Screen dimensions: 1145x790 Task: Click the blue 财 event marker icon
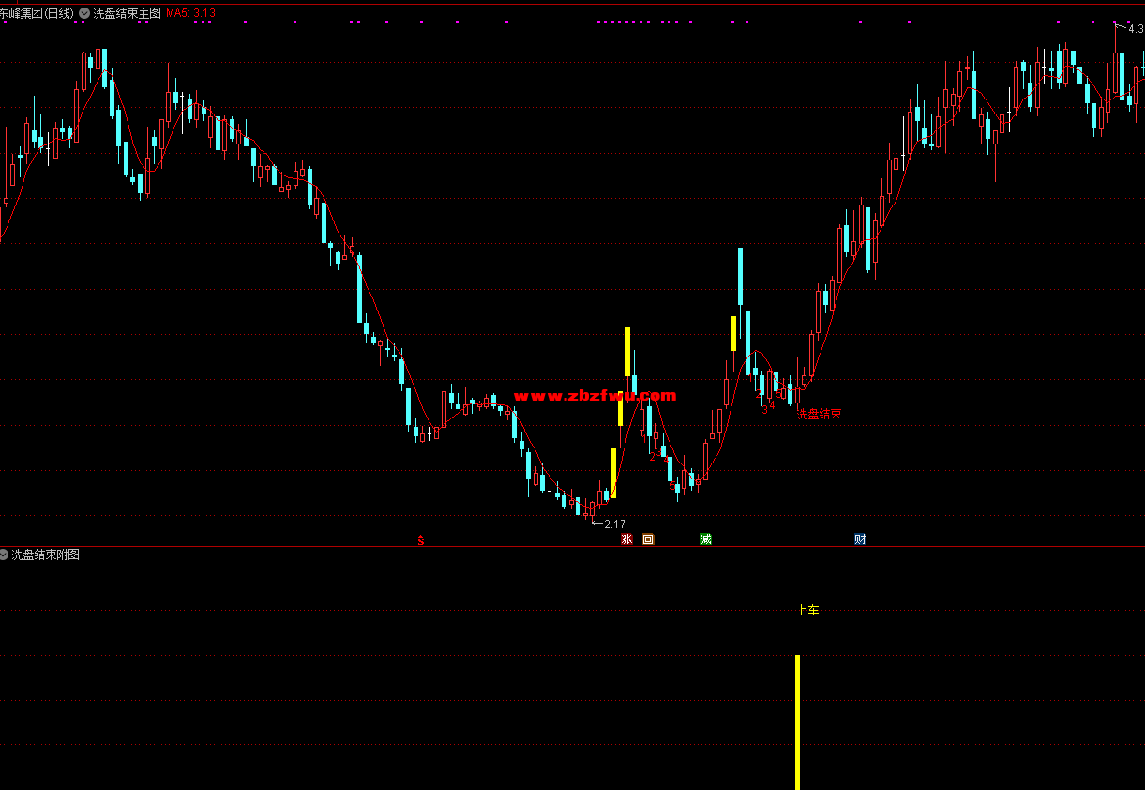tap(860, 539)
